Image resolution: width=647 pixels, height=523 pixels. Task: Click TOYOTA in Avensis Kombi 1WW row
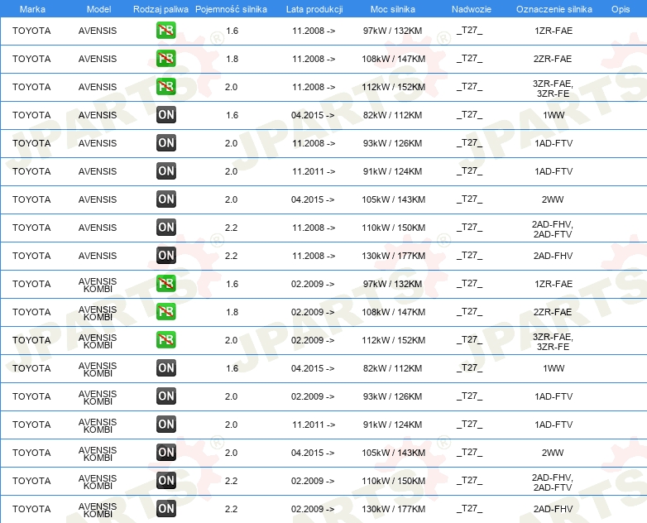pos(31,368)
